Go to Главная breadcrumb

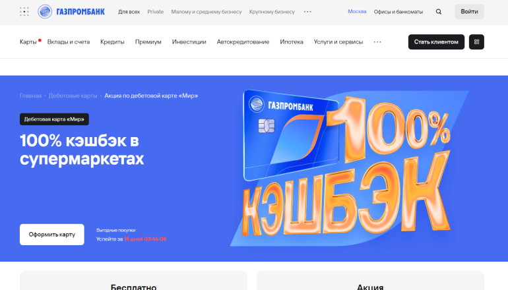coord(30,96)
